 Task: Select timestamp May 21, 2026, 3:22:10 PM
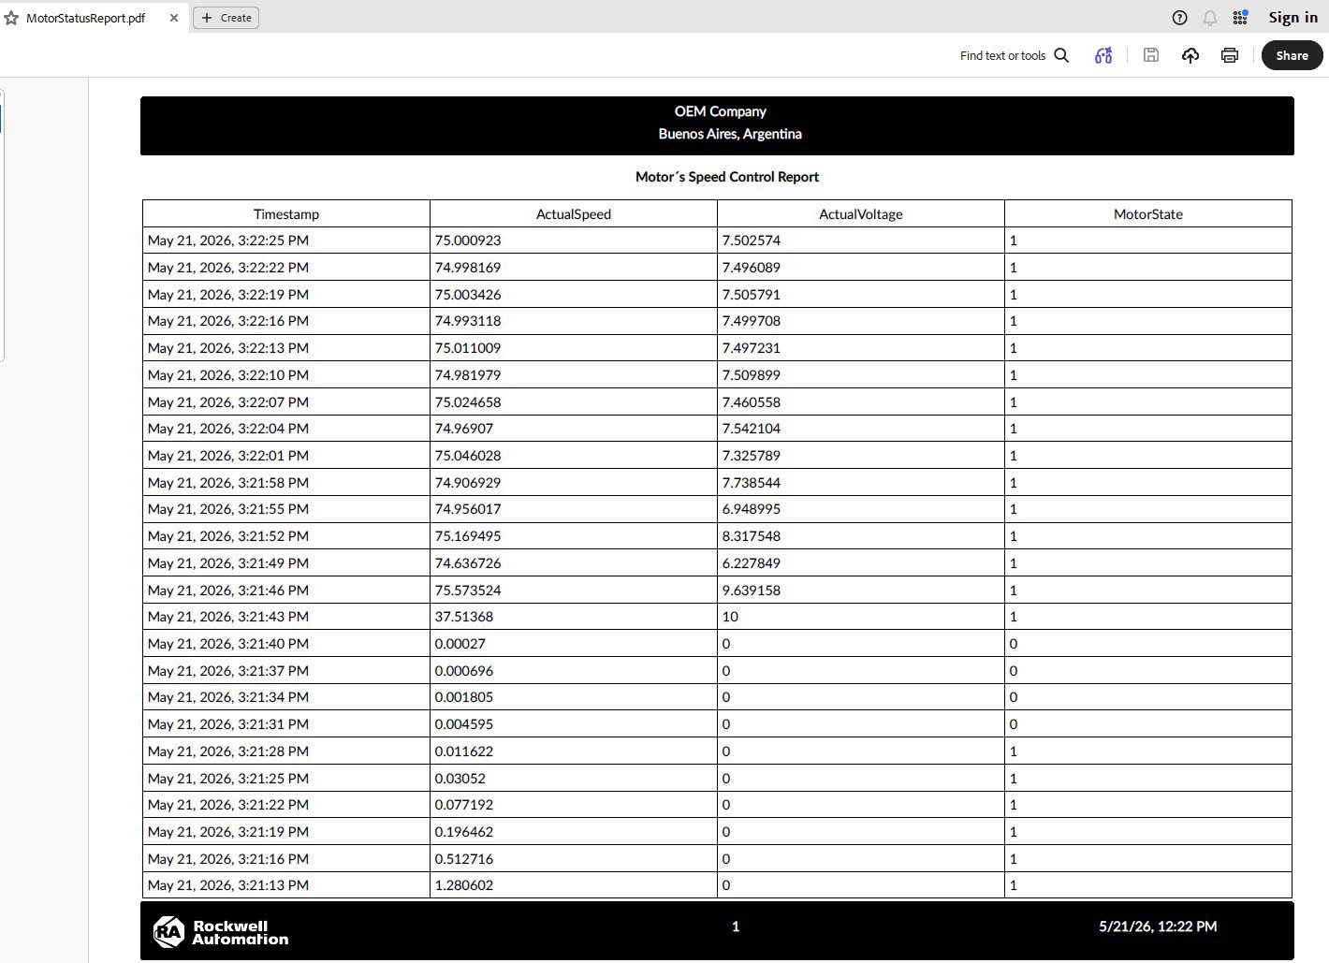click(228, 375)
